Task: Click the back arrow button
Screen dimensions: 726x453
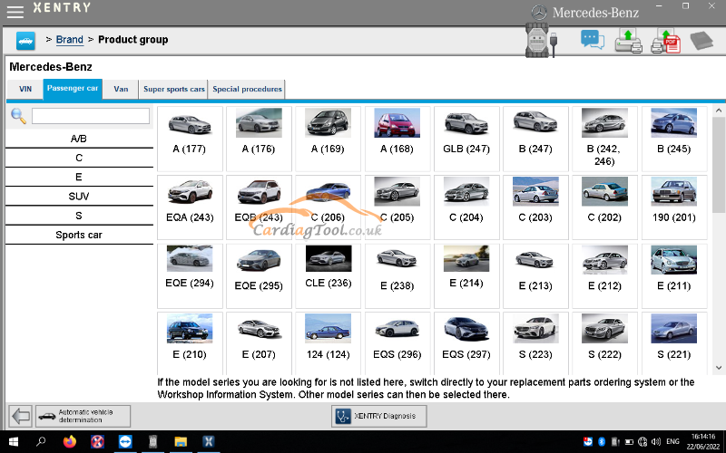Action: pyautogui.click(x=20, y=416)
